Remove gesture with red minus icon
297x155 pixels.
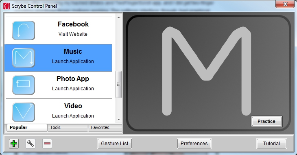coord(47,144)
